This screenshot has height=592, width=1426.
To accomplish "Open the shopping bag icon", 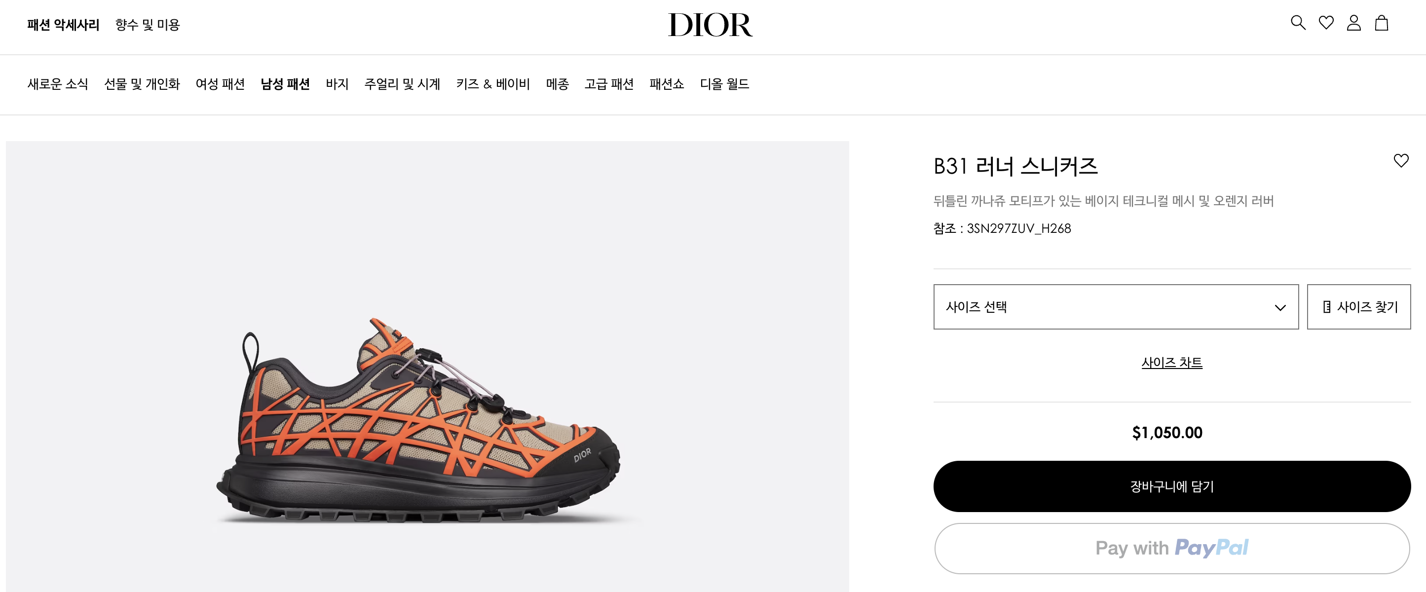I will coord(1382,23).
